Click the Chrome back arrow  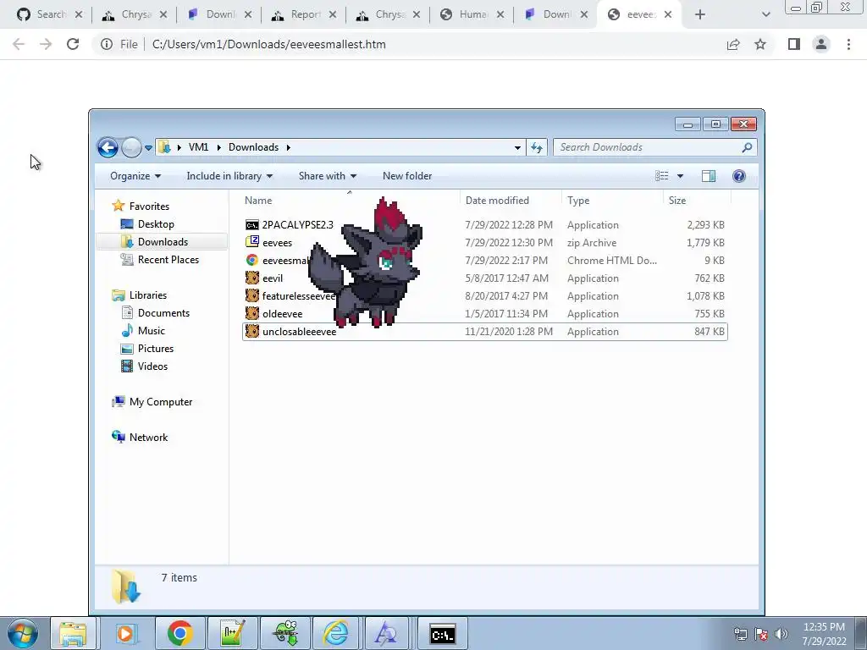[19, 44]
